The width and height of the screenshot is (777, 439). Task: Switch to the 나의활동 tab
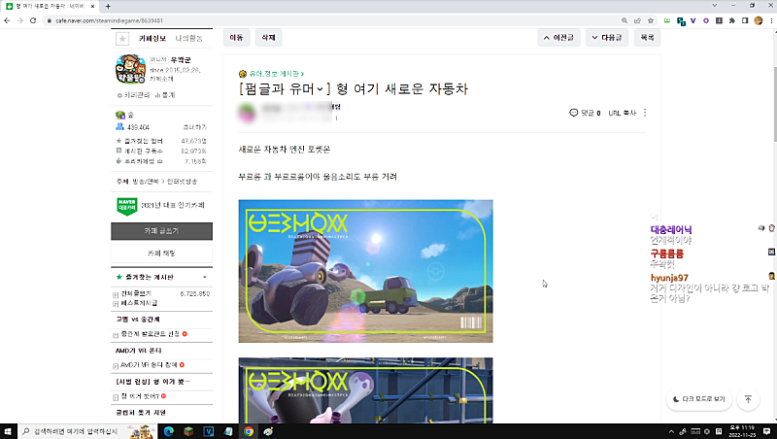(188, 38)
